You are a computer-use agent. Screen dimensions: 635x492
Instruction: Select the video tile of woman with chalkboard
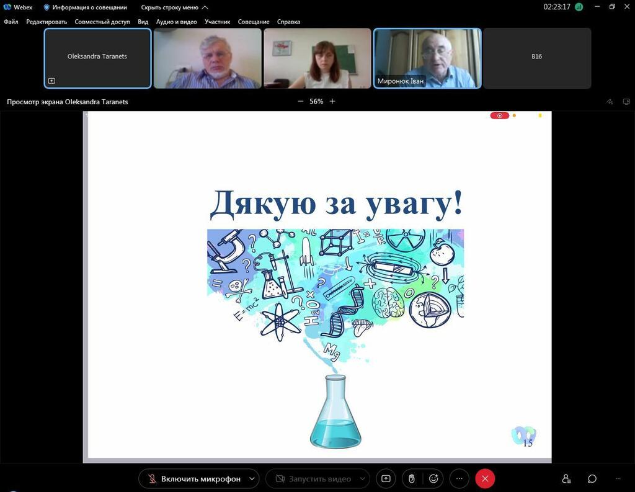(317, 58)
